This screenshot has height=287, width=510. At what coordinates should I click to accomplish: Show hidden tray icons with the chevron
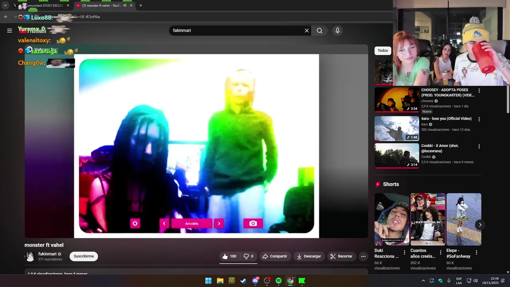click(423, 281)
